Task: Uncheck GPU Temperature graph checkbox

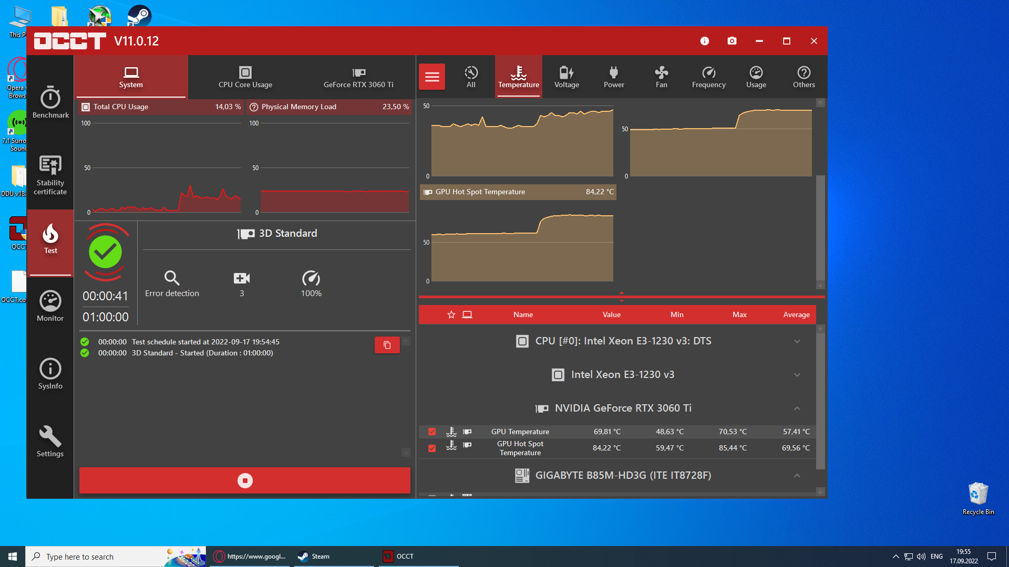Action: pyautogui.click(x=432, y=432)
